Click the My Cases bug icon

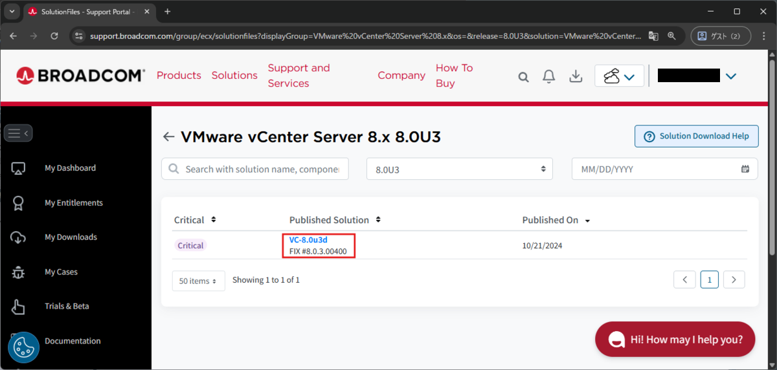[18, 272]
